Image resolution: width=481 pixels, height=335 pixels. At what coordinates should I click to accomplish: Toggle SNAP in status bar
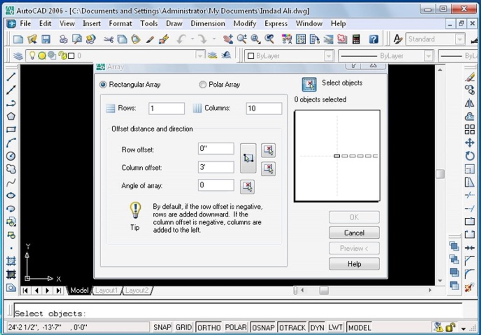point(162,328)
